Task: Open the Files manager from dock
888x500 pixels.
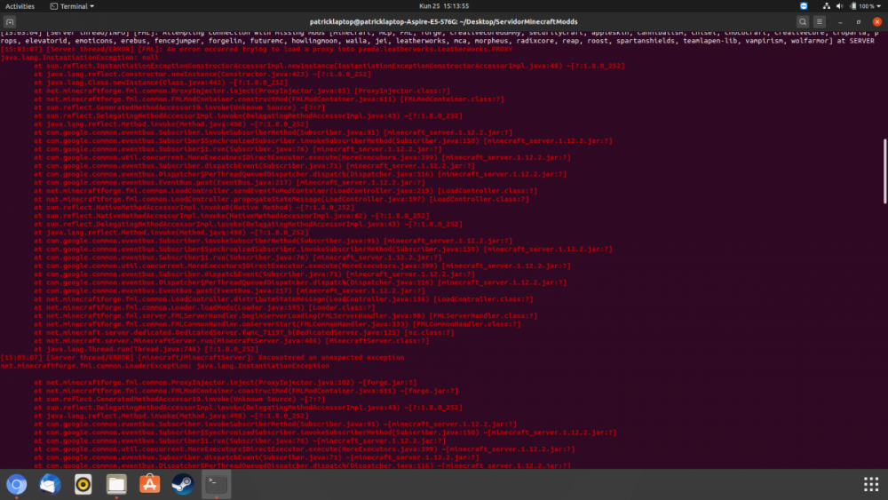Action: point(116,484)
